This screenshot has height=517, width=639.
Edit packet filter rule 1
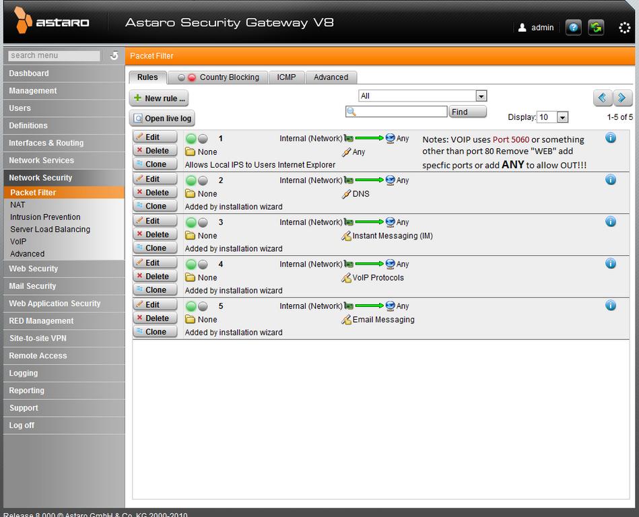click(155, 137)
